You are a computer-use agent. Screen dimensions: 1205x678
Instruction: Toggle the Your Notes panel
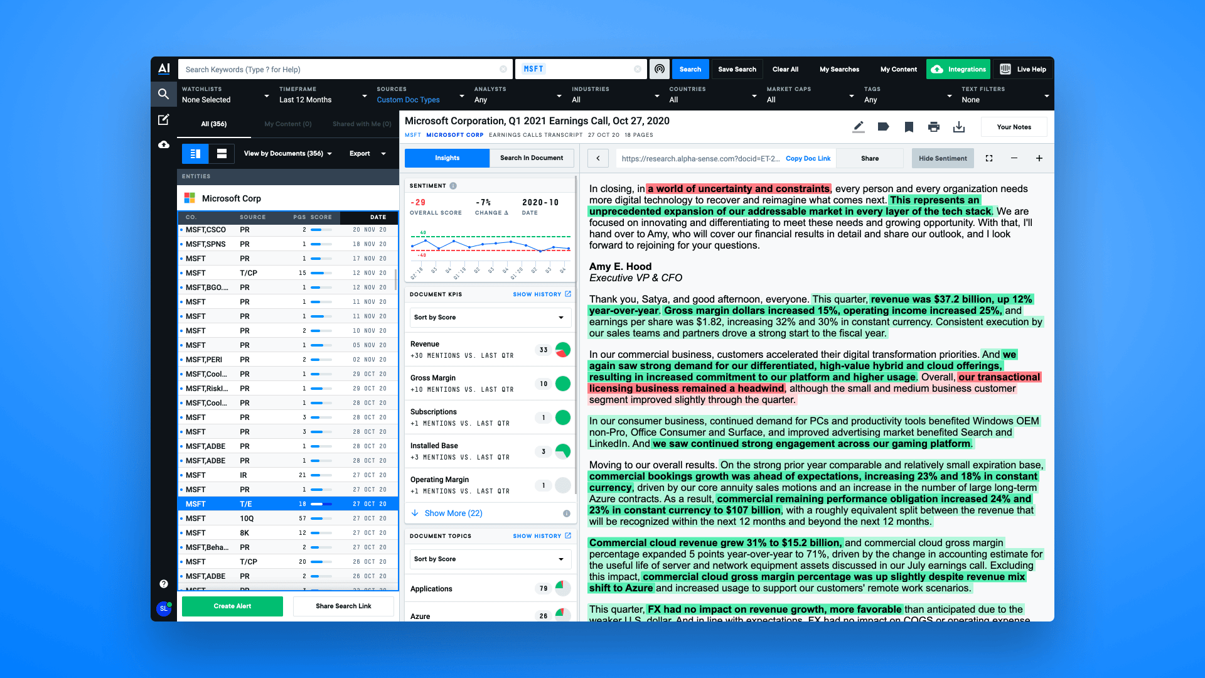[x=1014, y=126]
